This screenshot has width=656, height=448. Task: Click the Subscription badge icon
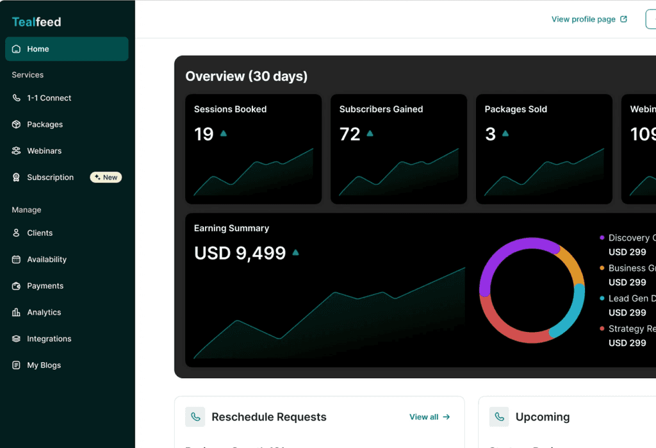16,177
